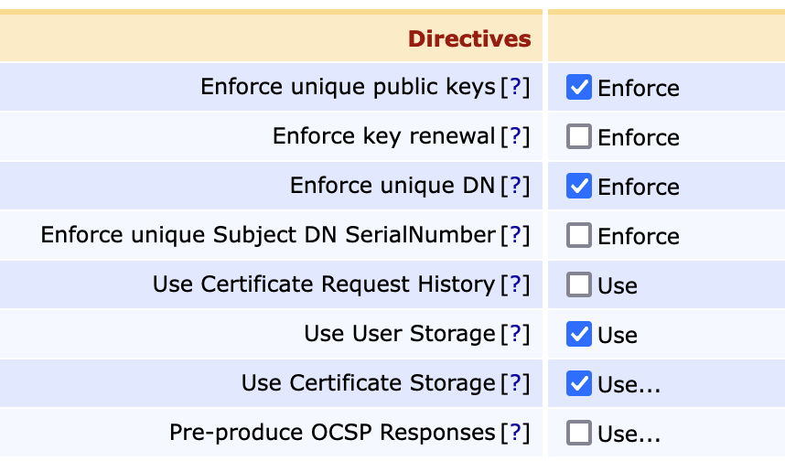Open help for Use User Storage
The height and width of the screenshot is (472, 785).
coord(515,335)
